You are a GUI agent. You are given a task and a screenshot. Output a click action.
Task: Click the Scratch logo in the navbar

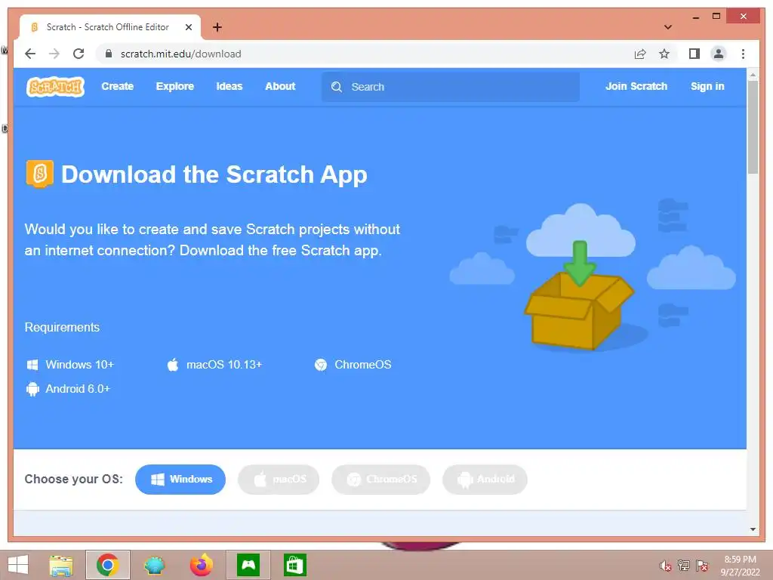(55, 87)
